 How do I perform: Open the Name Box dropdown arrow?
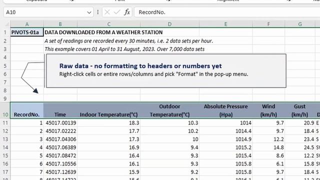(x=89, y=12)
